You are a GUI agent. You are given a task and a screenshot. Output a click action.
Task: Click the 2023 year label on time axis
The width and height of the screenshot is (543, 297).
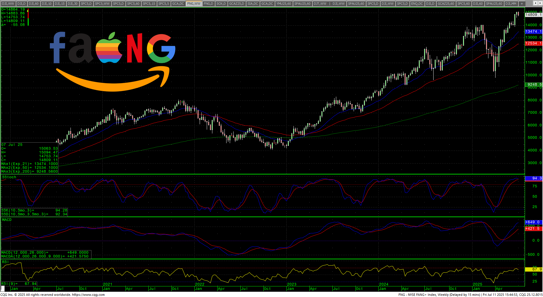[292, 284]
